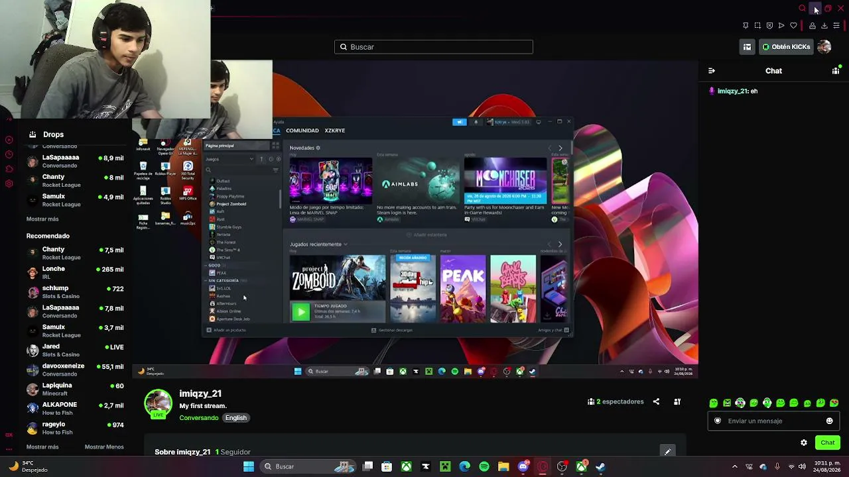The height and width of the screenshot is (477, 849).
Task: Click the imiqzy_21 streamer avatar
Action: point(159,404)
